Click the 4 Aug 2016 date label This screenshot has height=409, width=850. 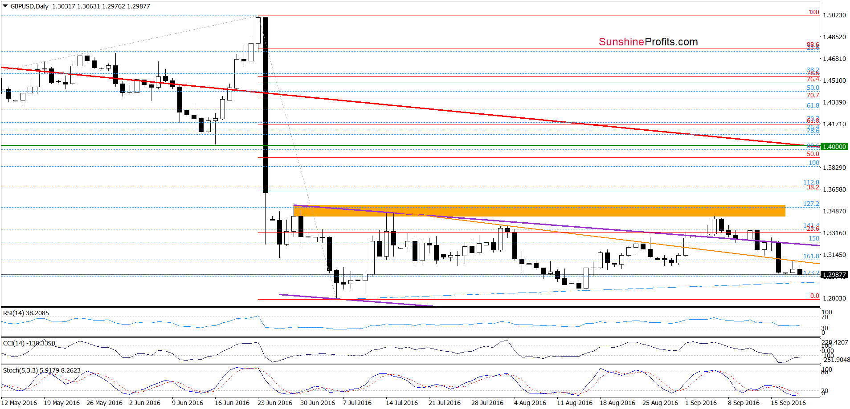coord(530,403)
